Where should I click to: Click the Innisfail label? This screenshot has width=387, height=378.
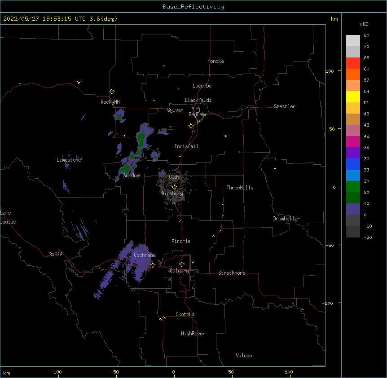(x=186, y=146)
